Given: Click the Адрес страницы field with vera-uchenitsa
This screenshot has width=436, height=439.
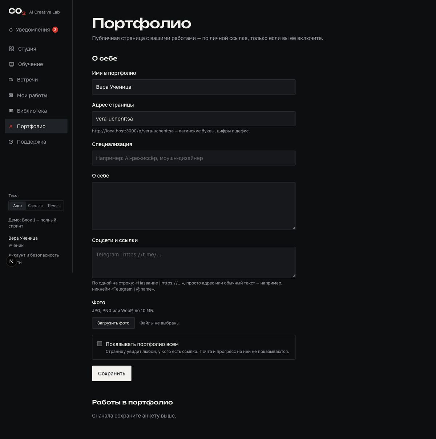Looking at the screenshot, I should click(x=194, y=119).
